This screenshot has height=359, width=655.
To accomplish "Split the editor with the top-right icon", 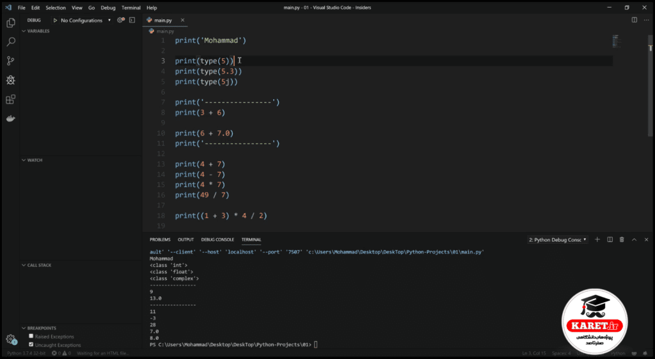I will pos(634,20).
